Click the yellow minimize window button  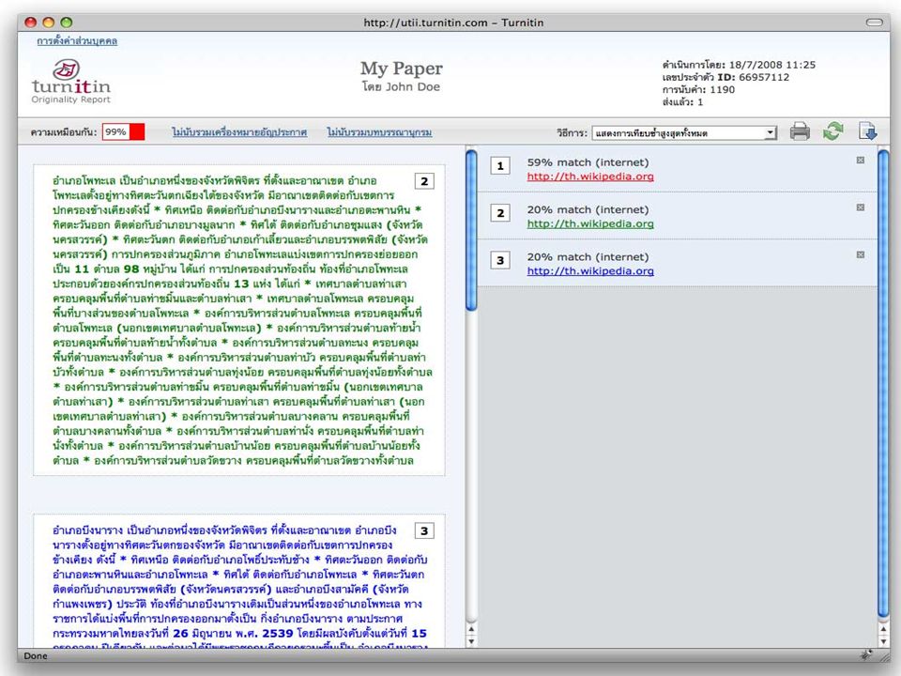49,23
